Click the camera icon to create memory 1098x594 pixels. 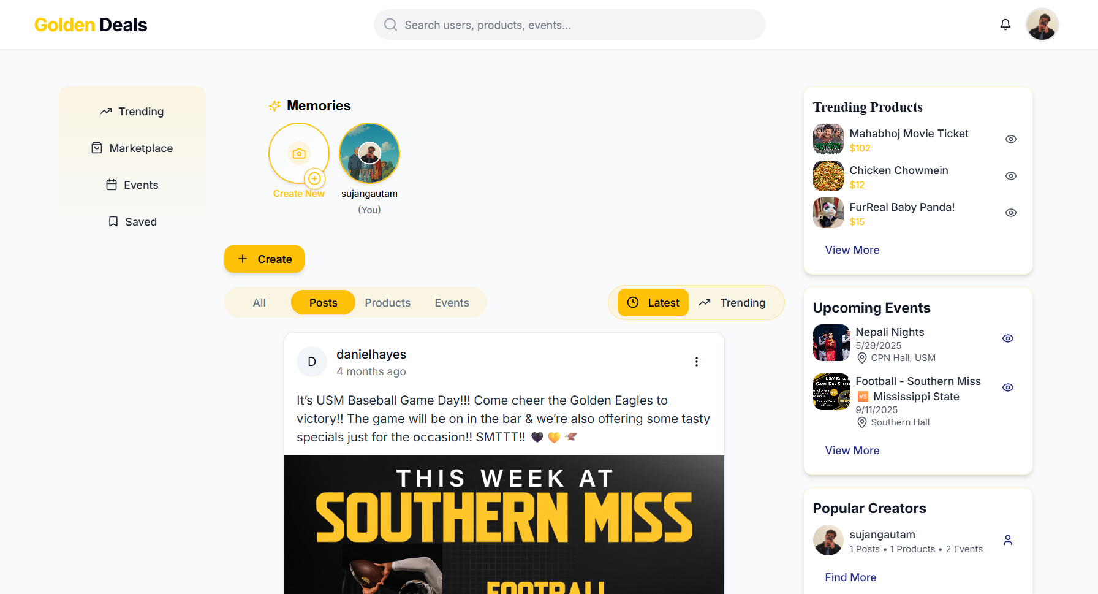(x=299, y=153)
